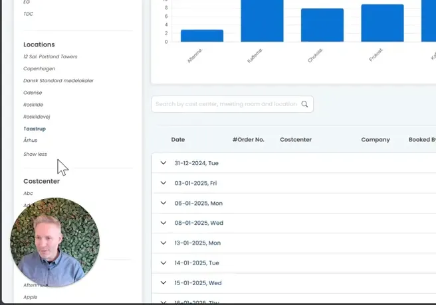Click the date text 08-01-2025, Wed
This screenshot has width=436, height=305.
point(199,223)
